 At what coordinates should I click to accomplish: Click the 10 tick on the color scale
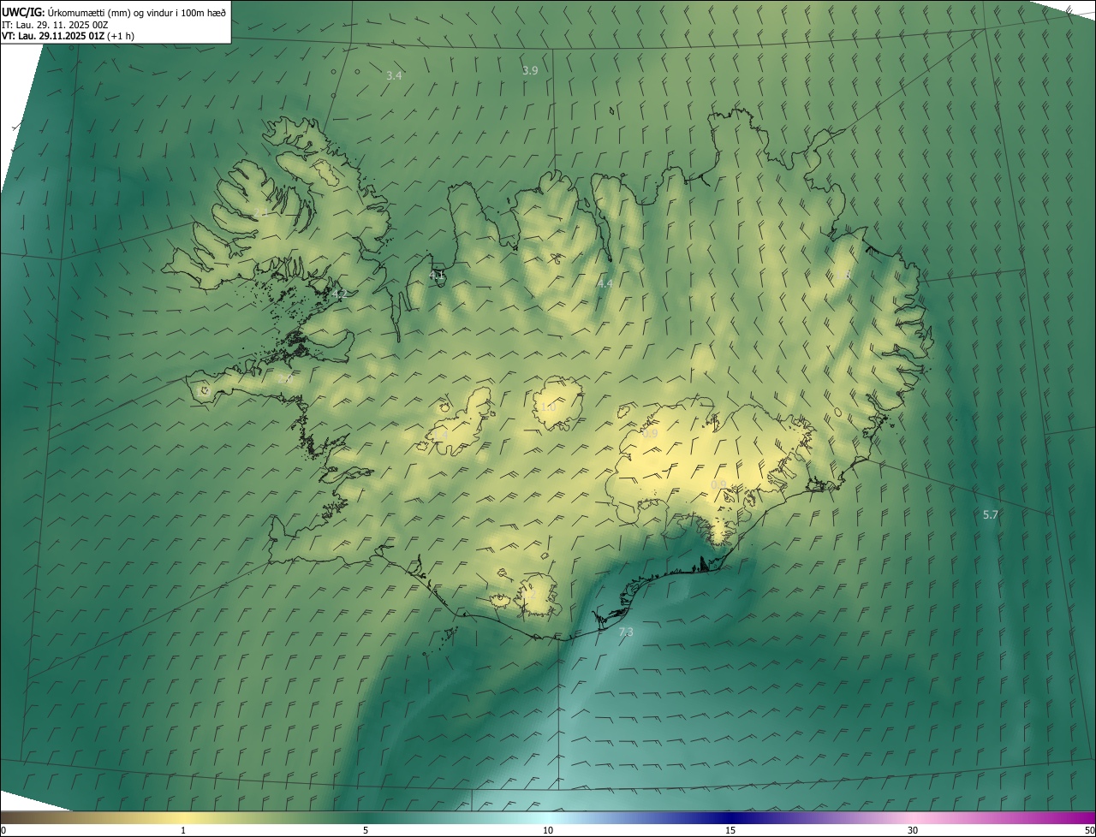[548, 830]
